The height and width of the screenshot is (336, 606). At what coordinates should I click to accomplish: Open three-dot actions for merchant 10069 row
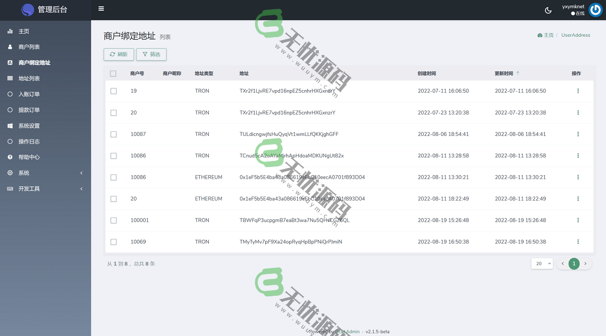[x=578, y=242]
